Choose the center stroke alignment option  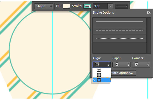click(x=102, y=75)
